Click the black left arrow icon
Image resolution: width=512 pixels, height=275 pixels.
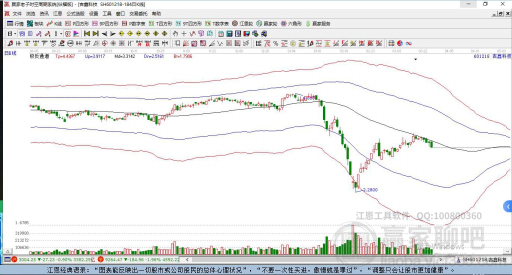click(104, 33)
